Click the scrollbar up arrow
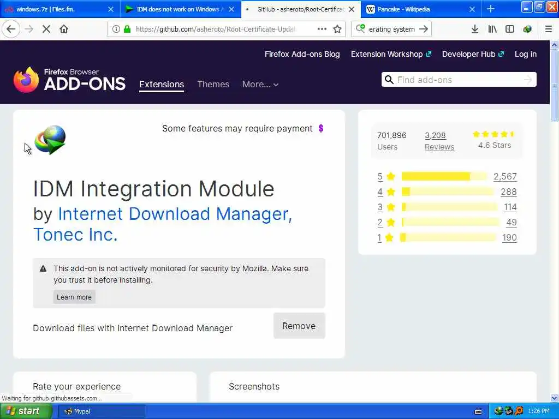Viewport: 559px width, 419px height. (x=554, y=45)
